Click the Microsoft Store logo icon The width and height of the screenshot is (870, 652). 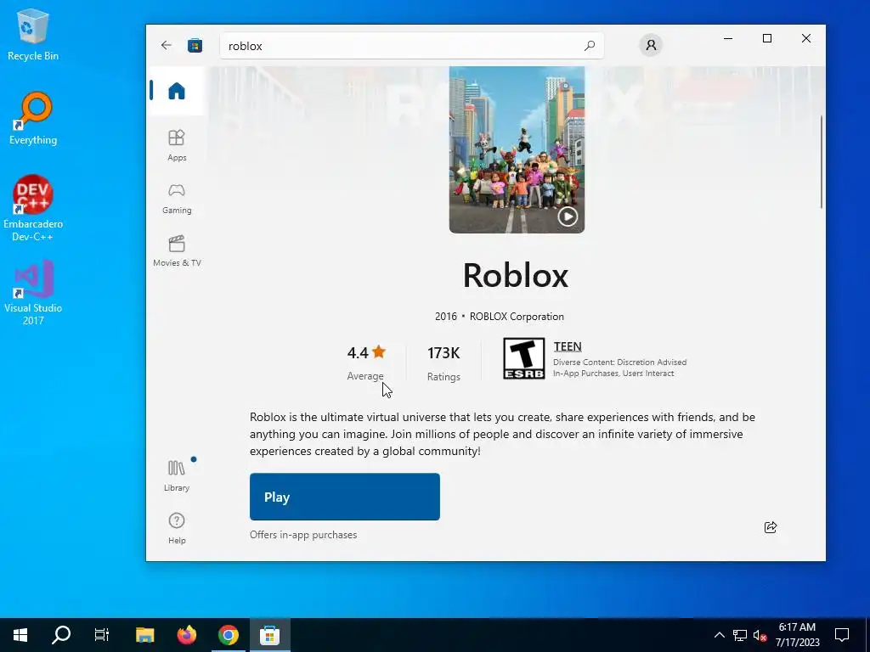(x=195, y=46)
